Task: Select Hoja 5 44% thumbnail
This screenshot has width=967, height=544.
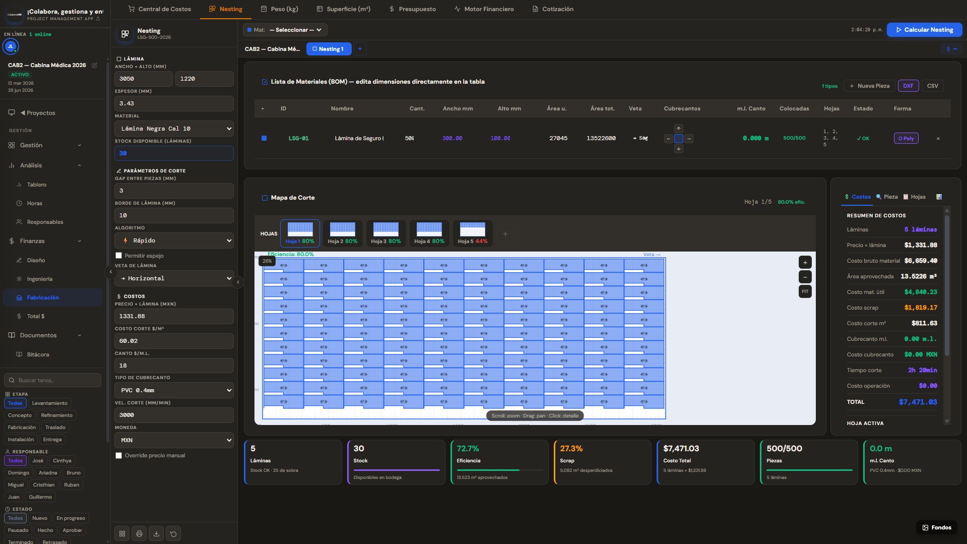Action: [x=473, y=233]
